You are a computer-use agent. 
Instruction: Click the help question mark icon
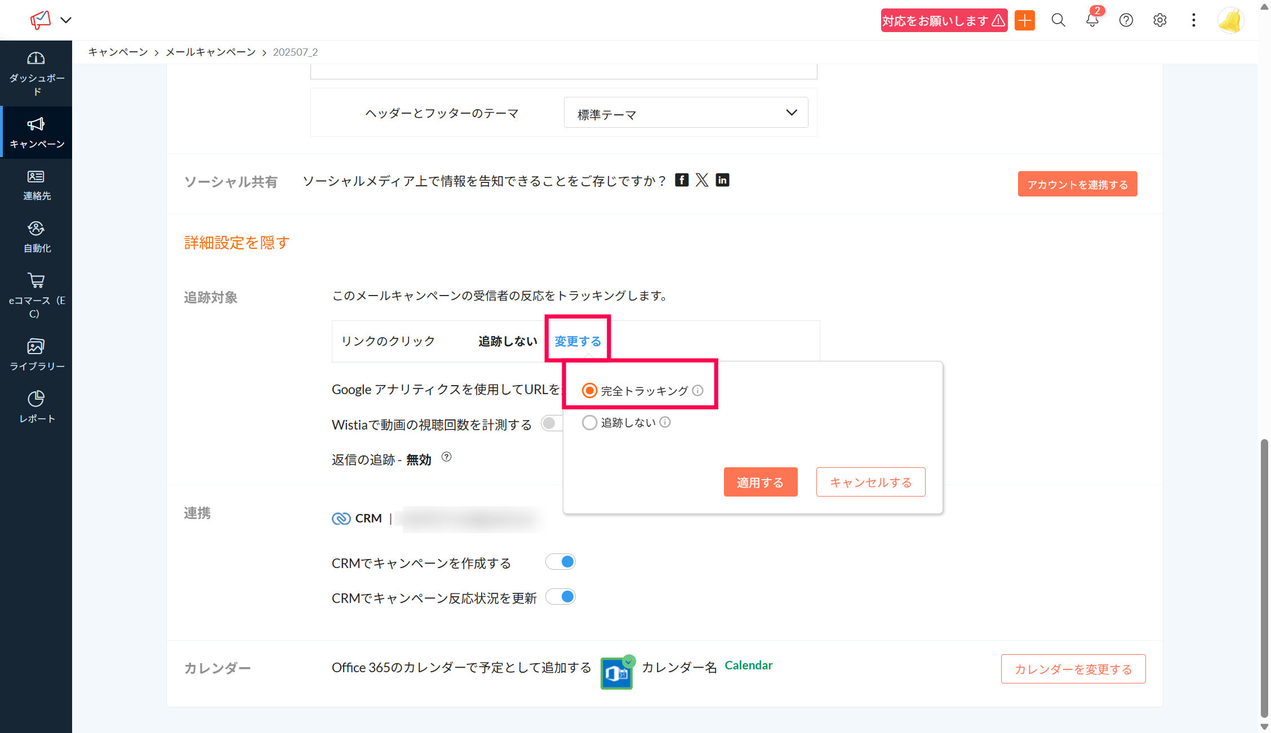[x=1126, y=20]
